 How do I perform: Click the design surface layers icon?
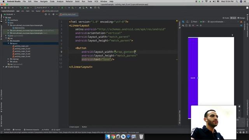[183, 22]
